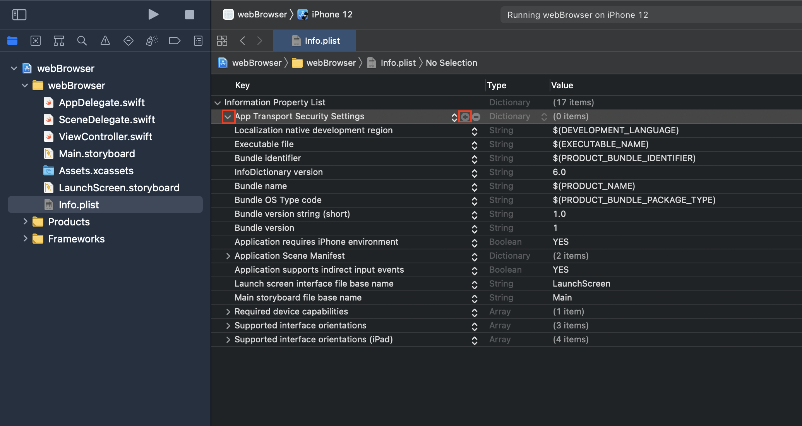Screen dimensions: 802x426
Task: Collapse Information Property List row
Action: (x=218, y=103)
